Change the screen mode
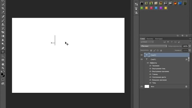The image size is (192, 108). [3, 84]
